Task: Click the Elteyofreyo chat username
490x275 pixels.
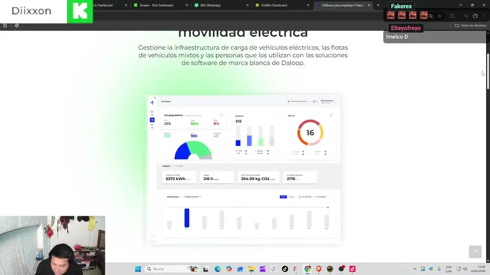Action: (406, 28)
